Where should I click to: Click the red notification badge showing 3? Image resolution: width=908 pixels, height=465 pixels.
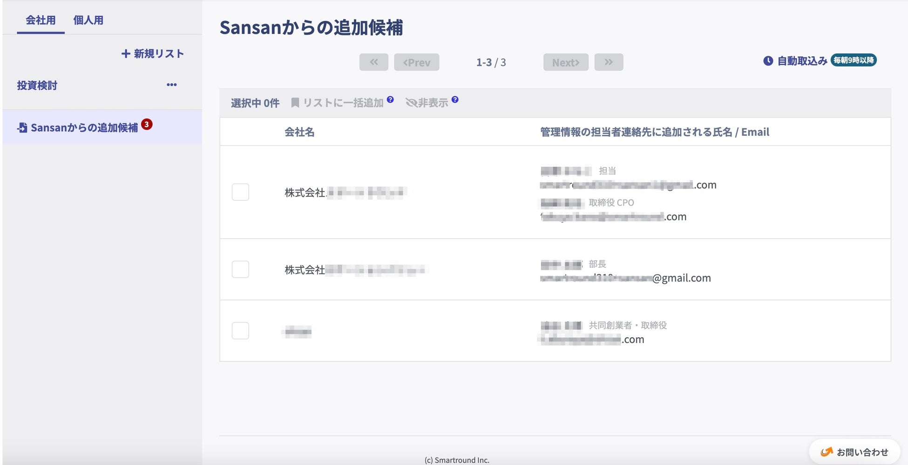coord(147,124)
